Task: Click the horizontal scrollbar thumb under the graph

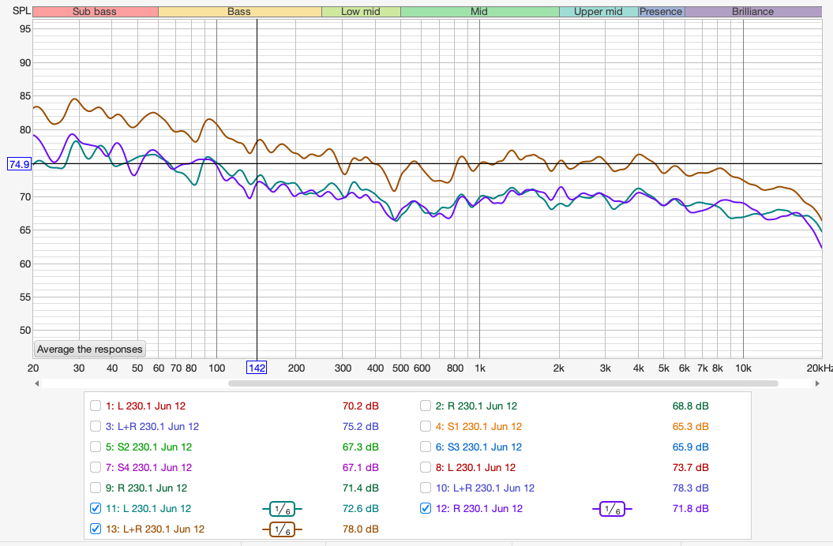Action: coord(503,383)
